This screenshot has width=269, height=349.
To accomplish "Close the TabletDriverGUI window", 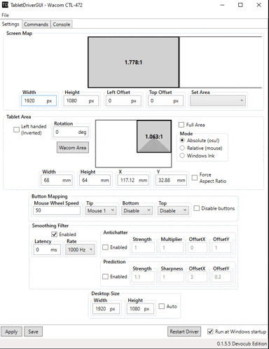I will click(259, 5).
